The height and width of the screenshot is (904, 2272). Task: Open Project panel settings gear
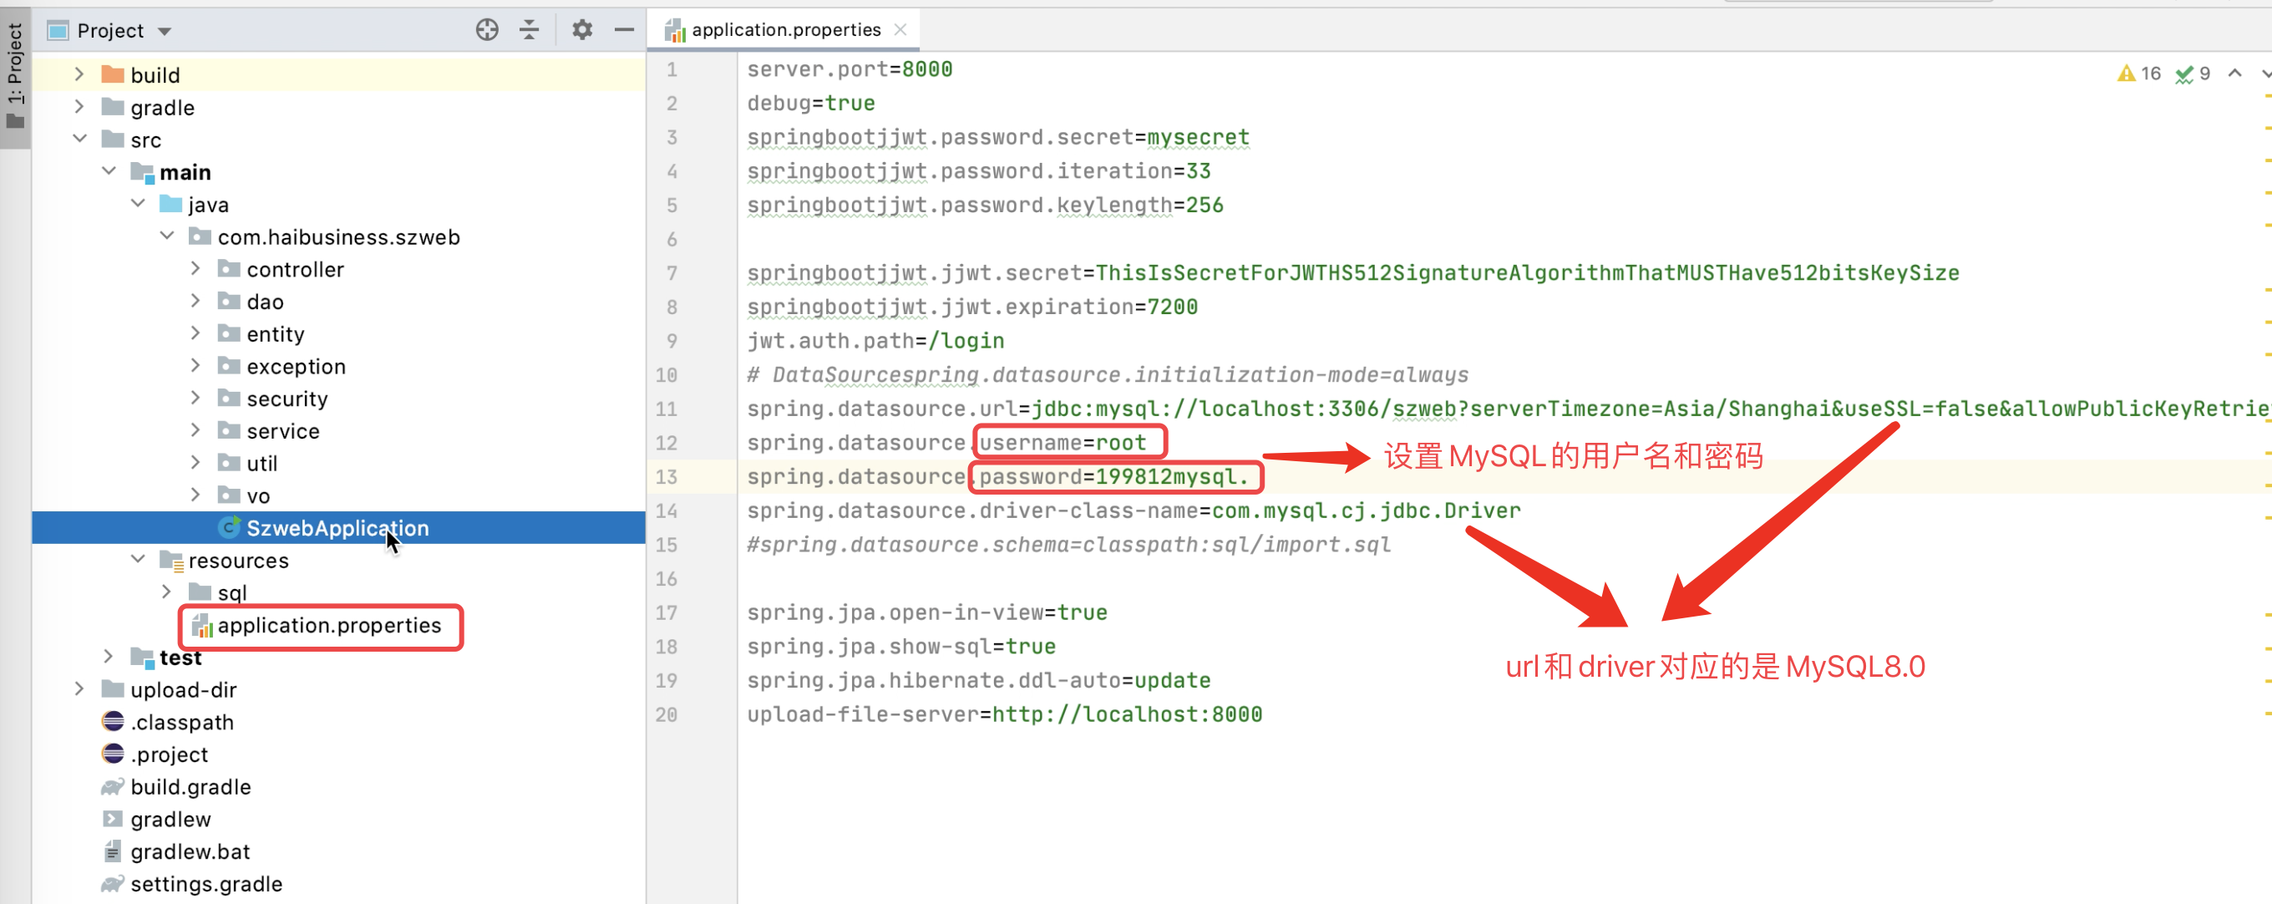(x=582, y=30)
